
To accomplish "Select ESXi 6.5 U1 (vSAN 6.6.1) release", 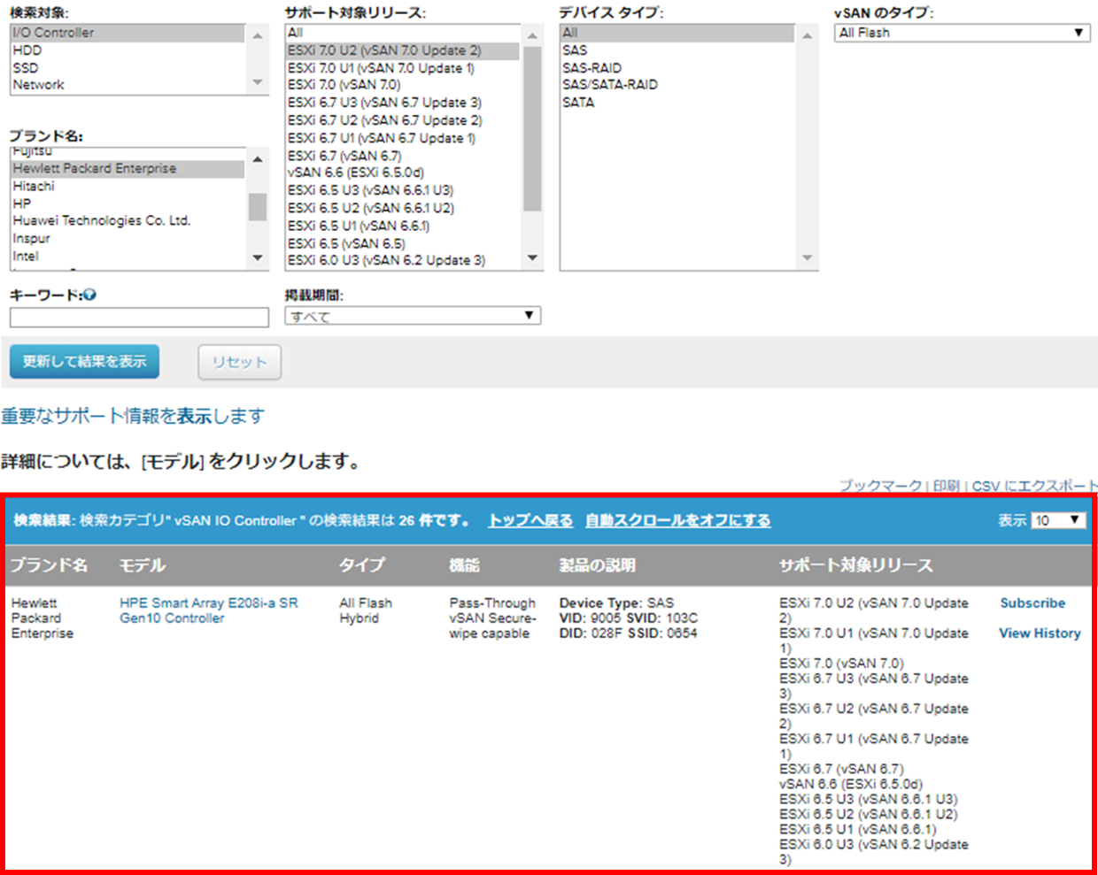I will pyautogui.click(x=403, y=226).
